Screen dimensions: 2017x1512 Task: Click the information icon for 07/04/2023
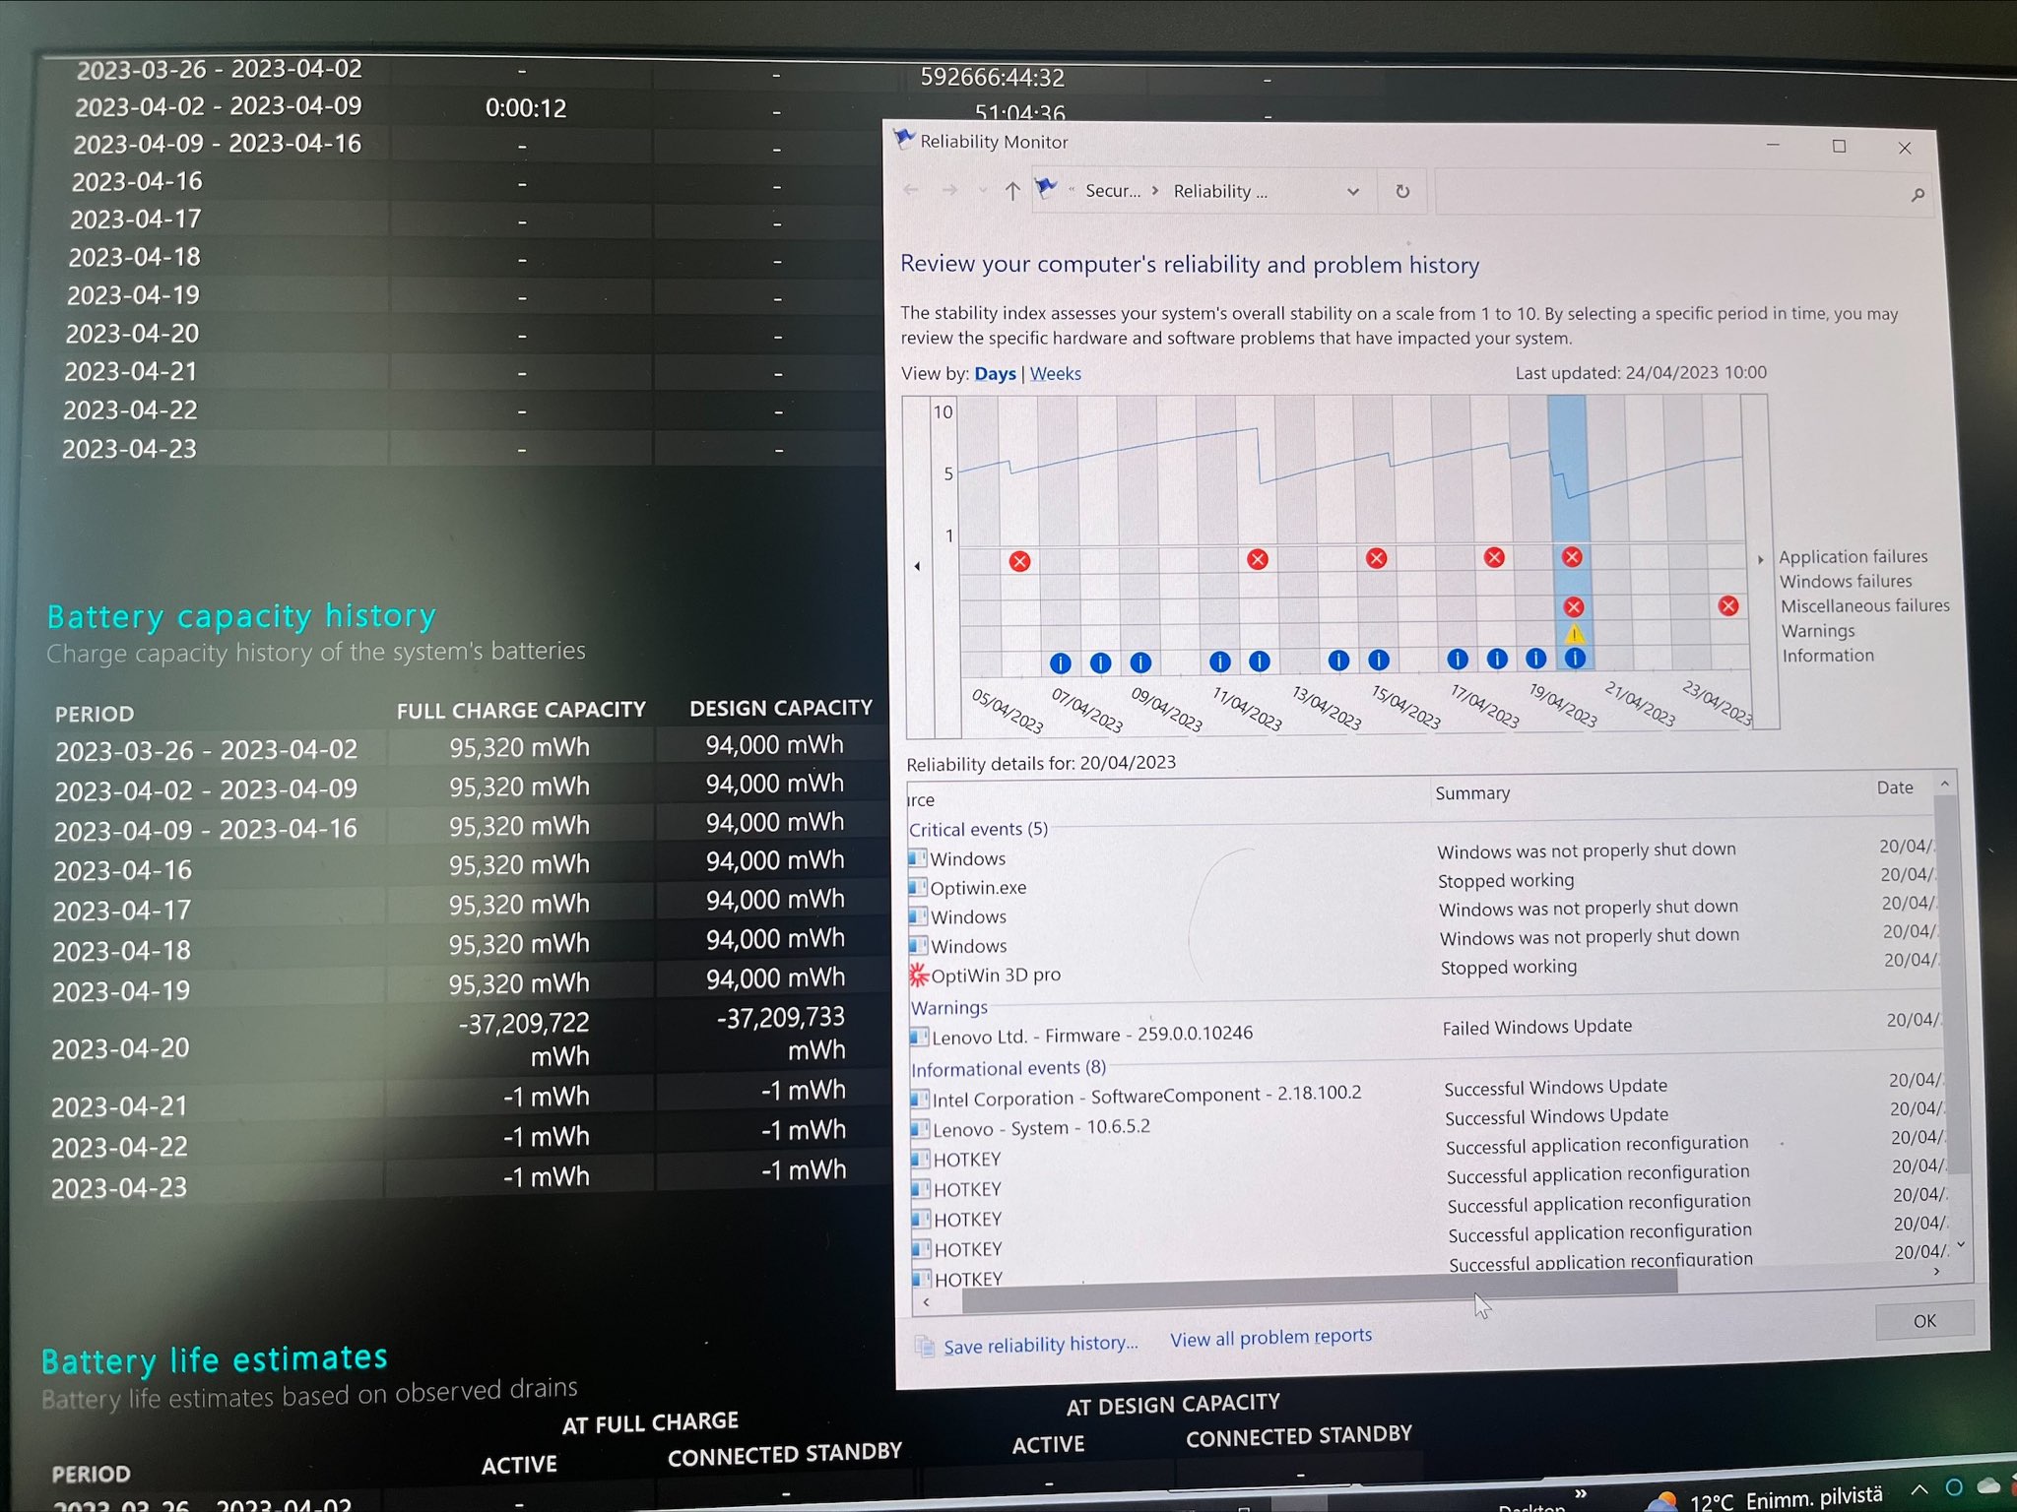coord(1060,662)
